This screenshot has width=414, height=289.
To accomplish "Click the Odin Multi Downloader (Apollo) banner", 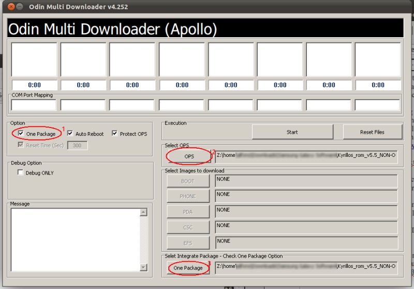I will [205, 28].
